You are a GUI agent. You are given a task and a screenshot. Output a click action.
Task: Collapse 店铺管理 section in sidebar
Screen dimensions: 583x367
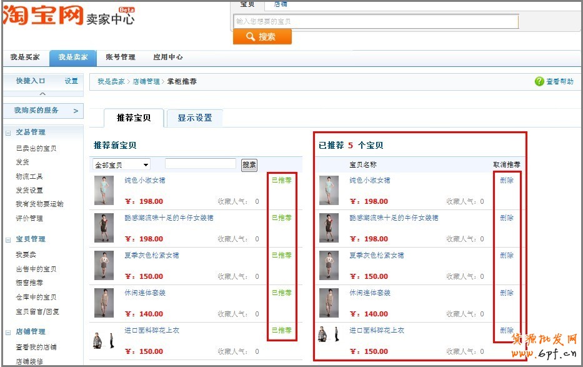(x=8, y=333)
